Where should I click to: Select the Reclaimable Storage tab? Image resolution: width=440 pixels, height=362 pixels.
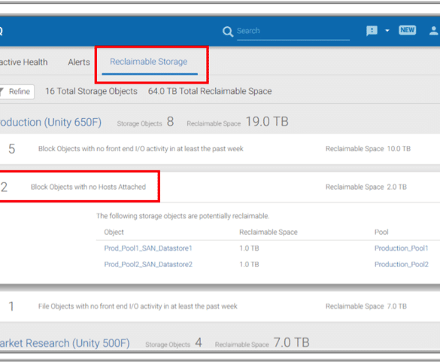[149, 62]
